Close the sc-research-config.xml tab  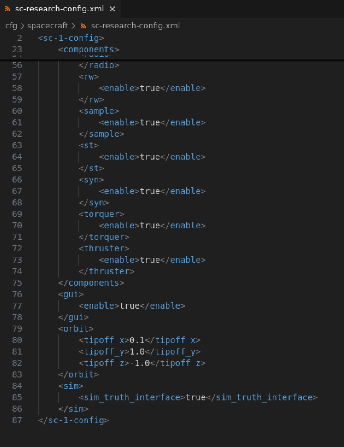(x=112, y=9)
